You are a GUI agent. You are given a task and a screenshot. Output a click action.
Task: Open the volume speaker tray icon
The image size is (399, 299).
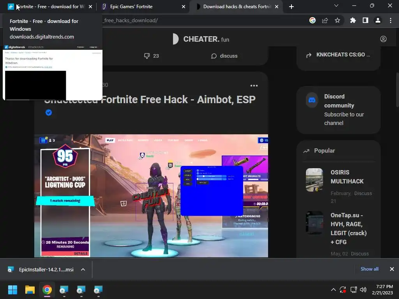pos(363,290)
